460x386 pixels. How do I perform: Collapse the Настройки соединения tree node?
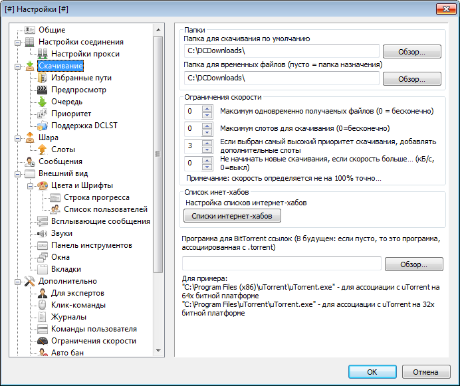17,43
